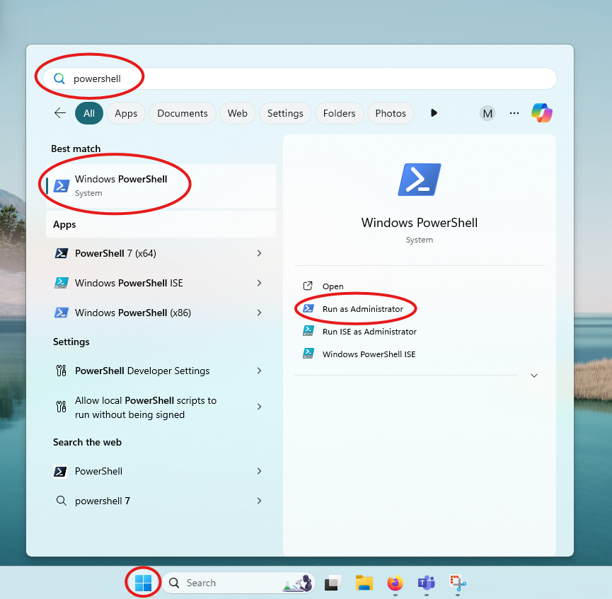Expand the PowerShell web result chevron
Image resolution: width=612 pixels, height=599 pixels.
259,471
